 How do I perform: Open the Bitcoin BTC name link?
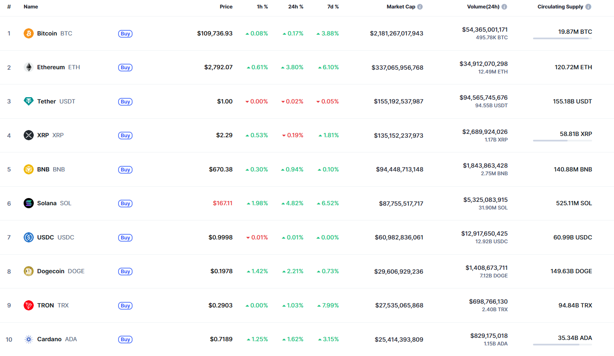pos(54,33)
